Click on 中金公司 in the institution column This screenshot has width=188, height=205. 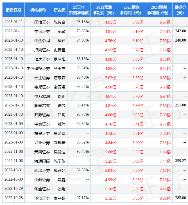point(42,40)
